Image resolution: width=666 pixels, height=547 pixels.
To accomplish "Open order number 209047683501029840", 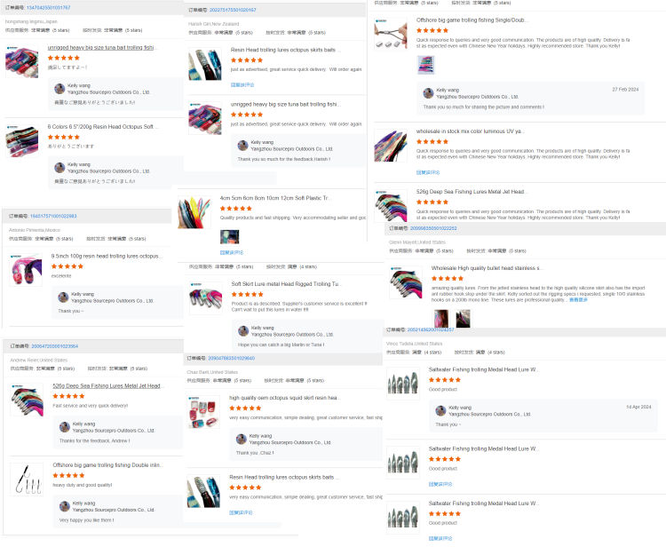I will click(231, 358).
